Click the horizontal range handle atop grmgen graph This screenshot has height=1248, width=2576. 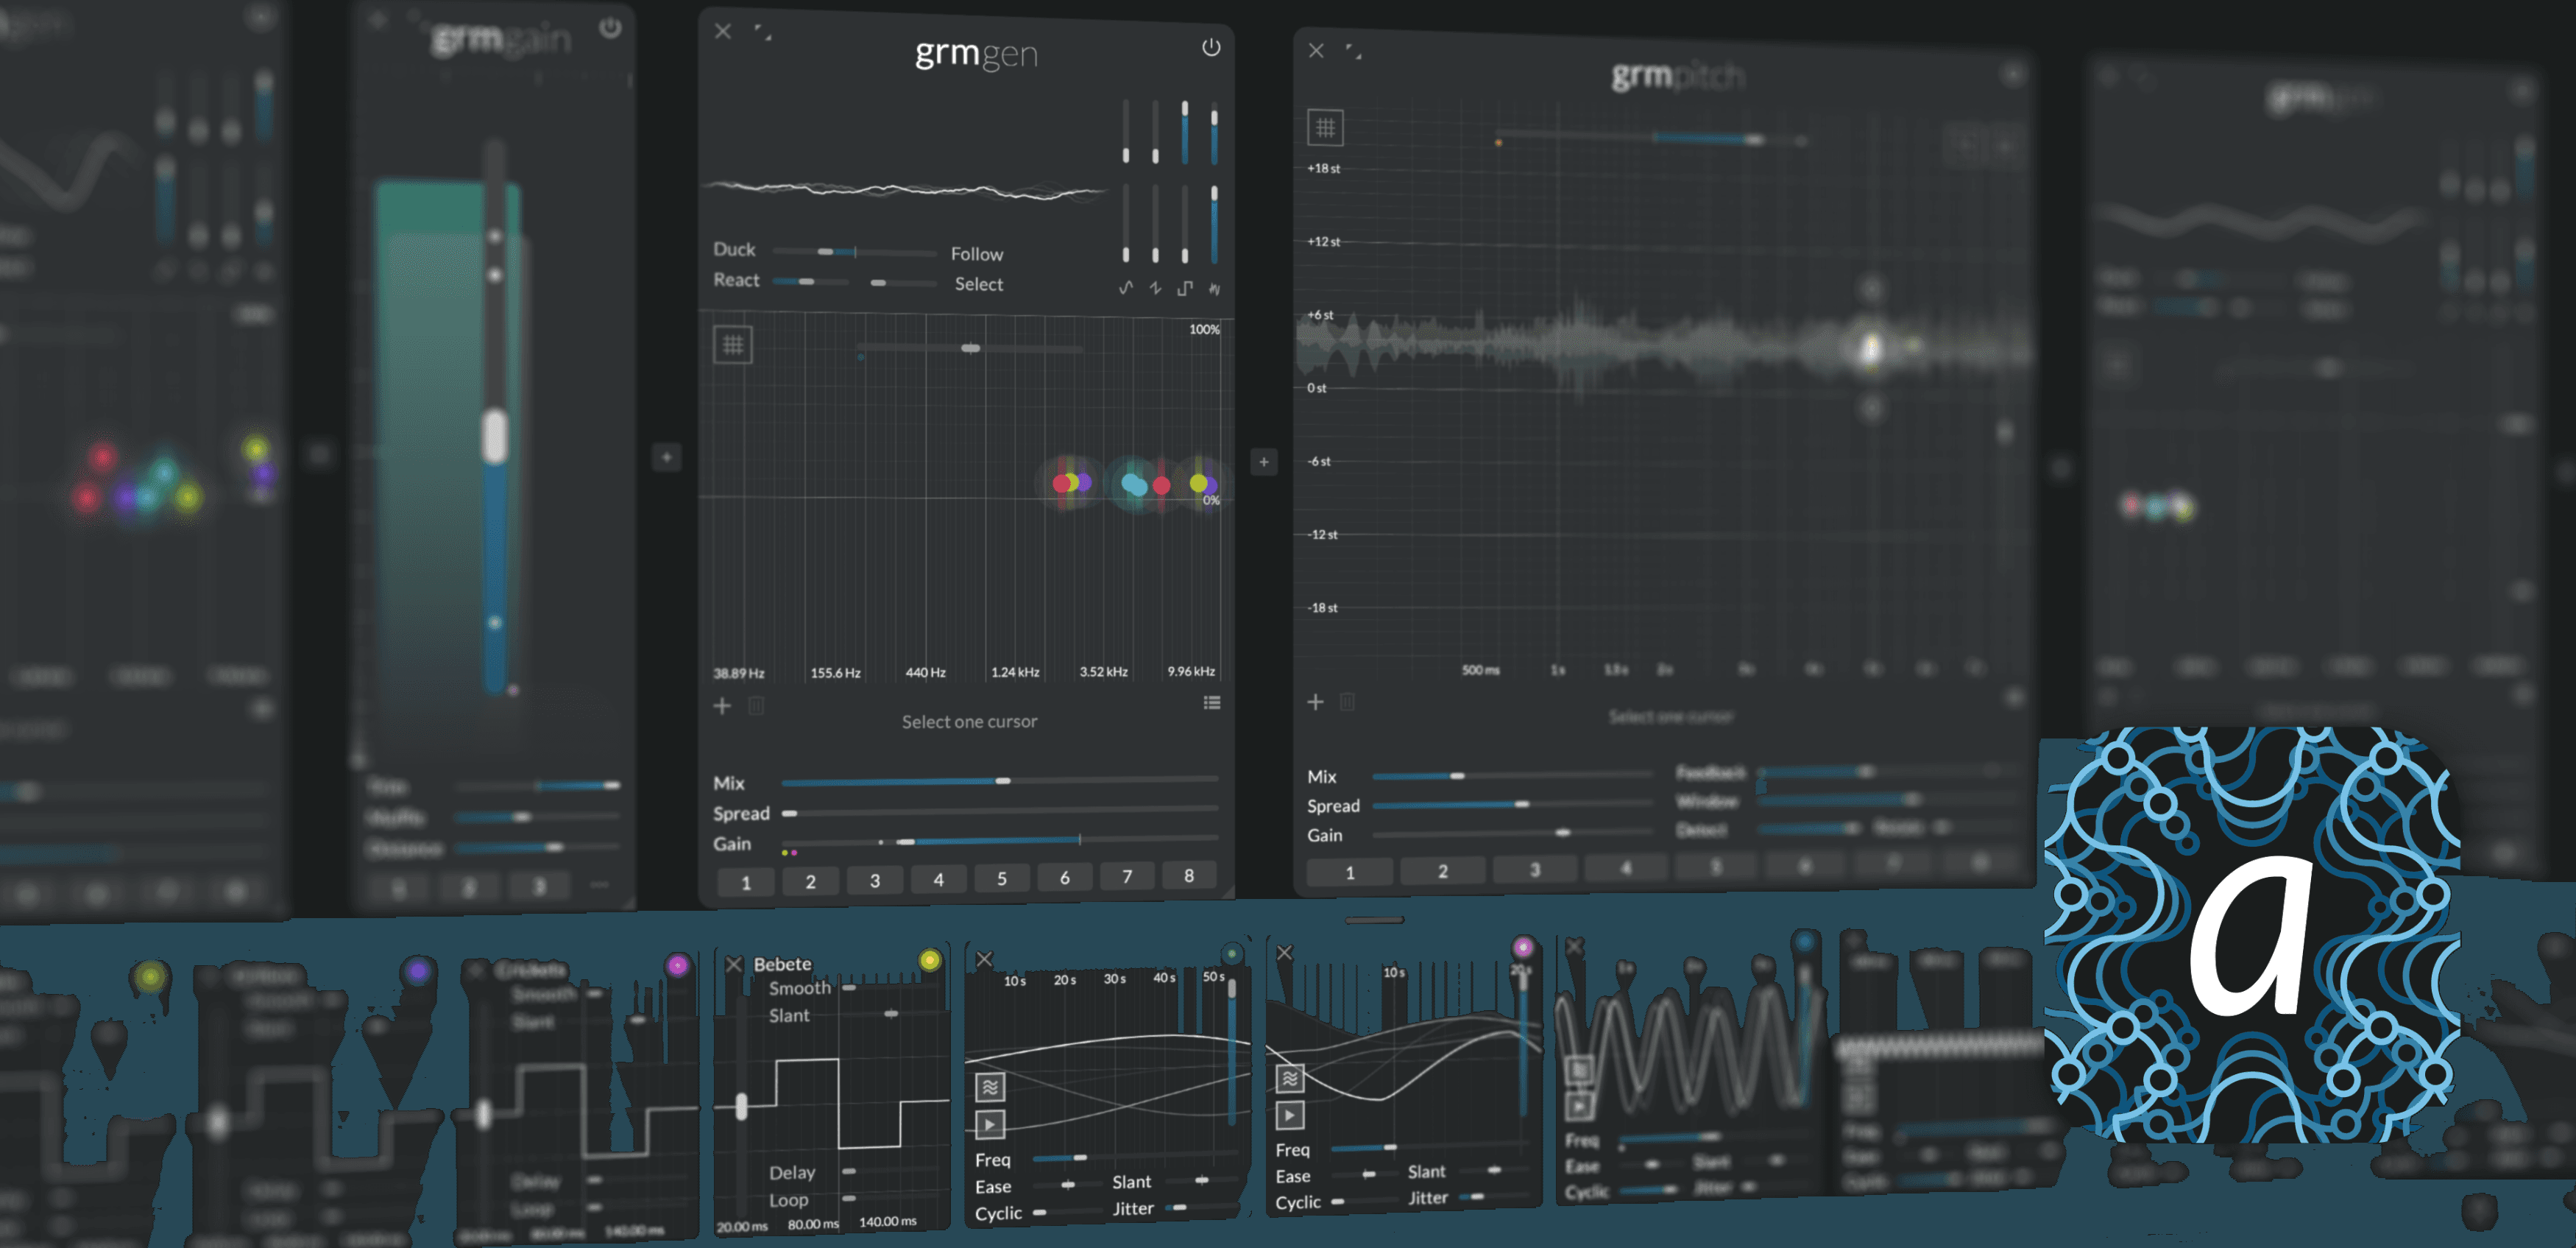pos(970,348)
